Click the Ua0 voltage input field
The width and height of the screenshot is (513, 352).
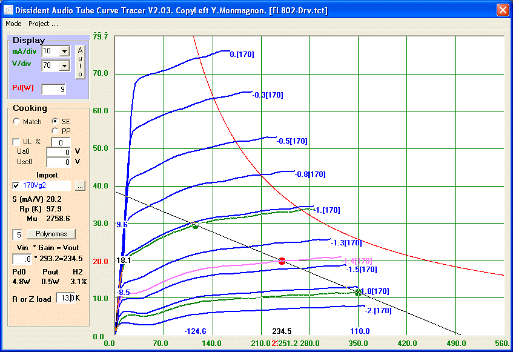click(59, 151)
